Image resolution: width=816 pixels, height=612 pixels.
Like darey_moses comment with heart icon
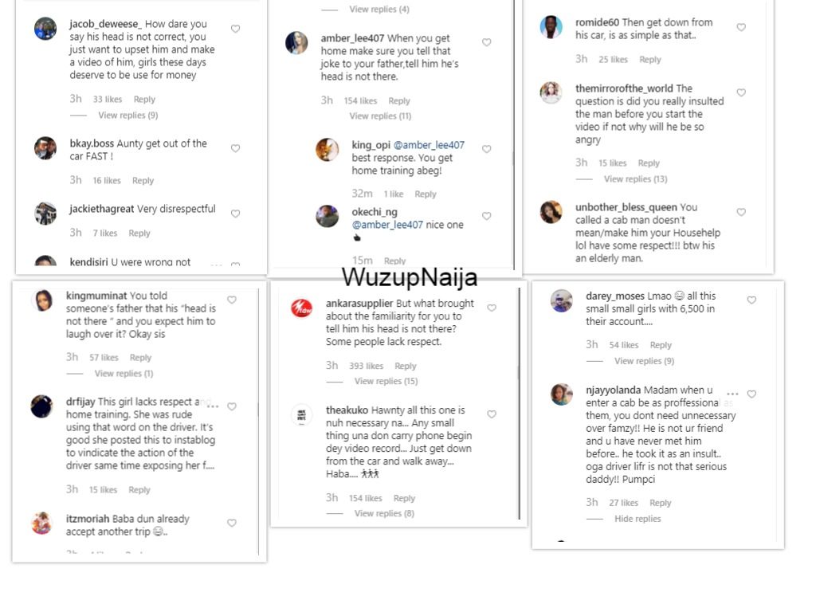point(751,300)
